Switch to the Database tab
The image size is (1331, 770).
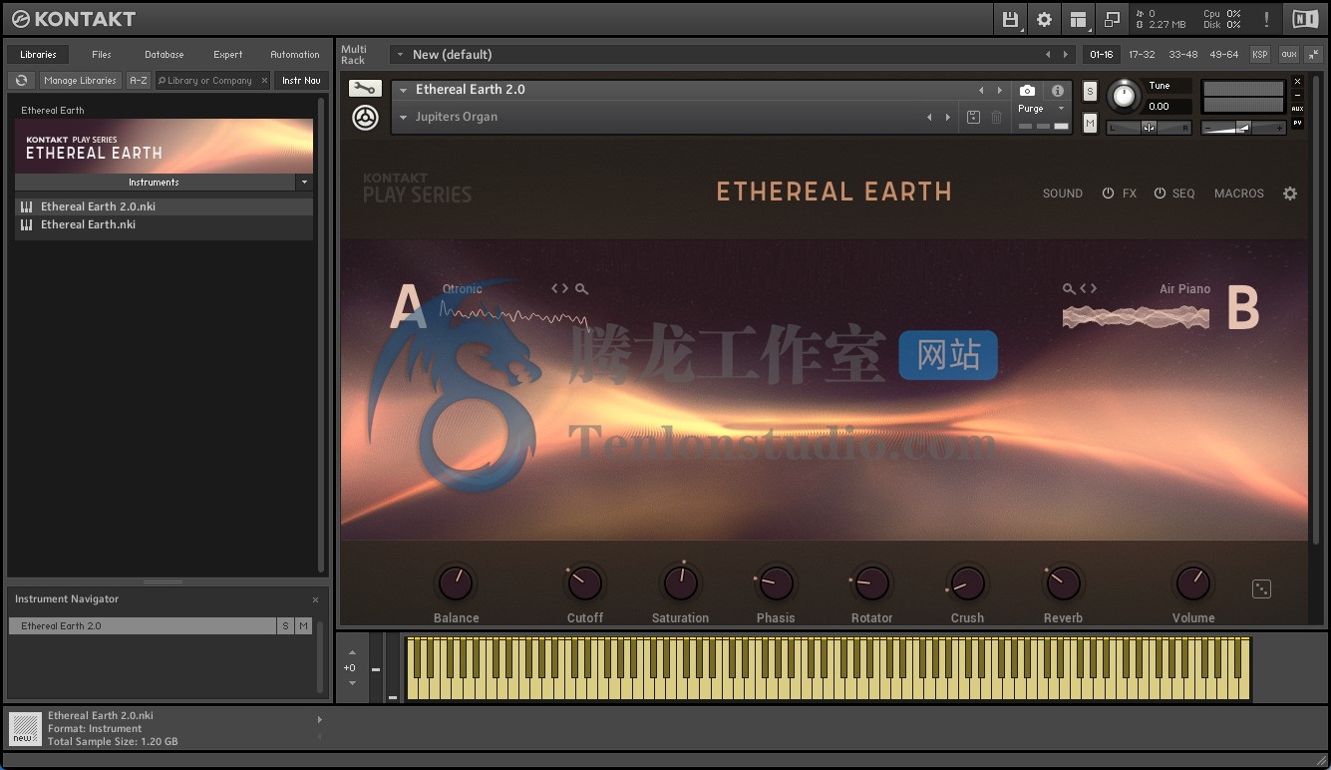(164, 55)
